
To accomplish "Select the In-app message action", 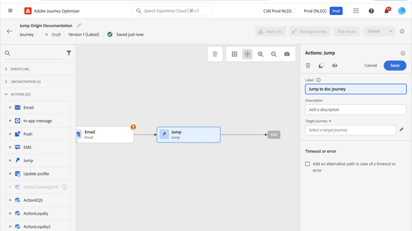I will (x=37, y=121).
